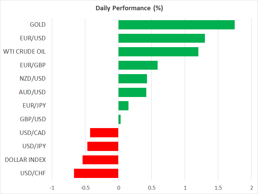
Task: Select the small EUR/JPY bar
Action: (123, 106)
